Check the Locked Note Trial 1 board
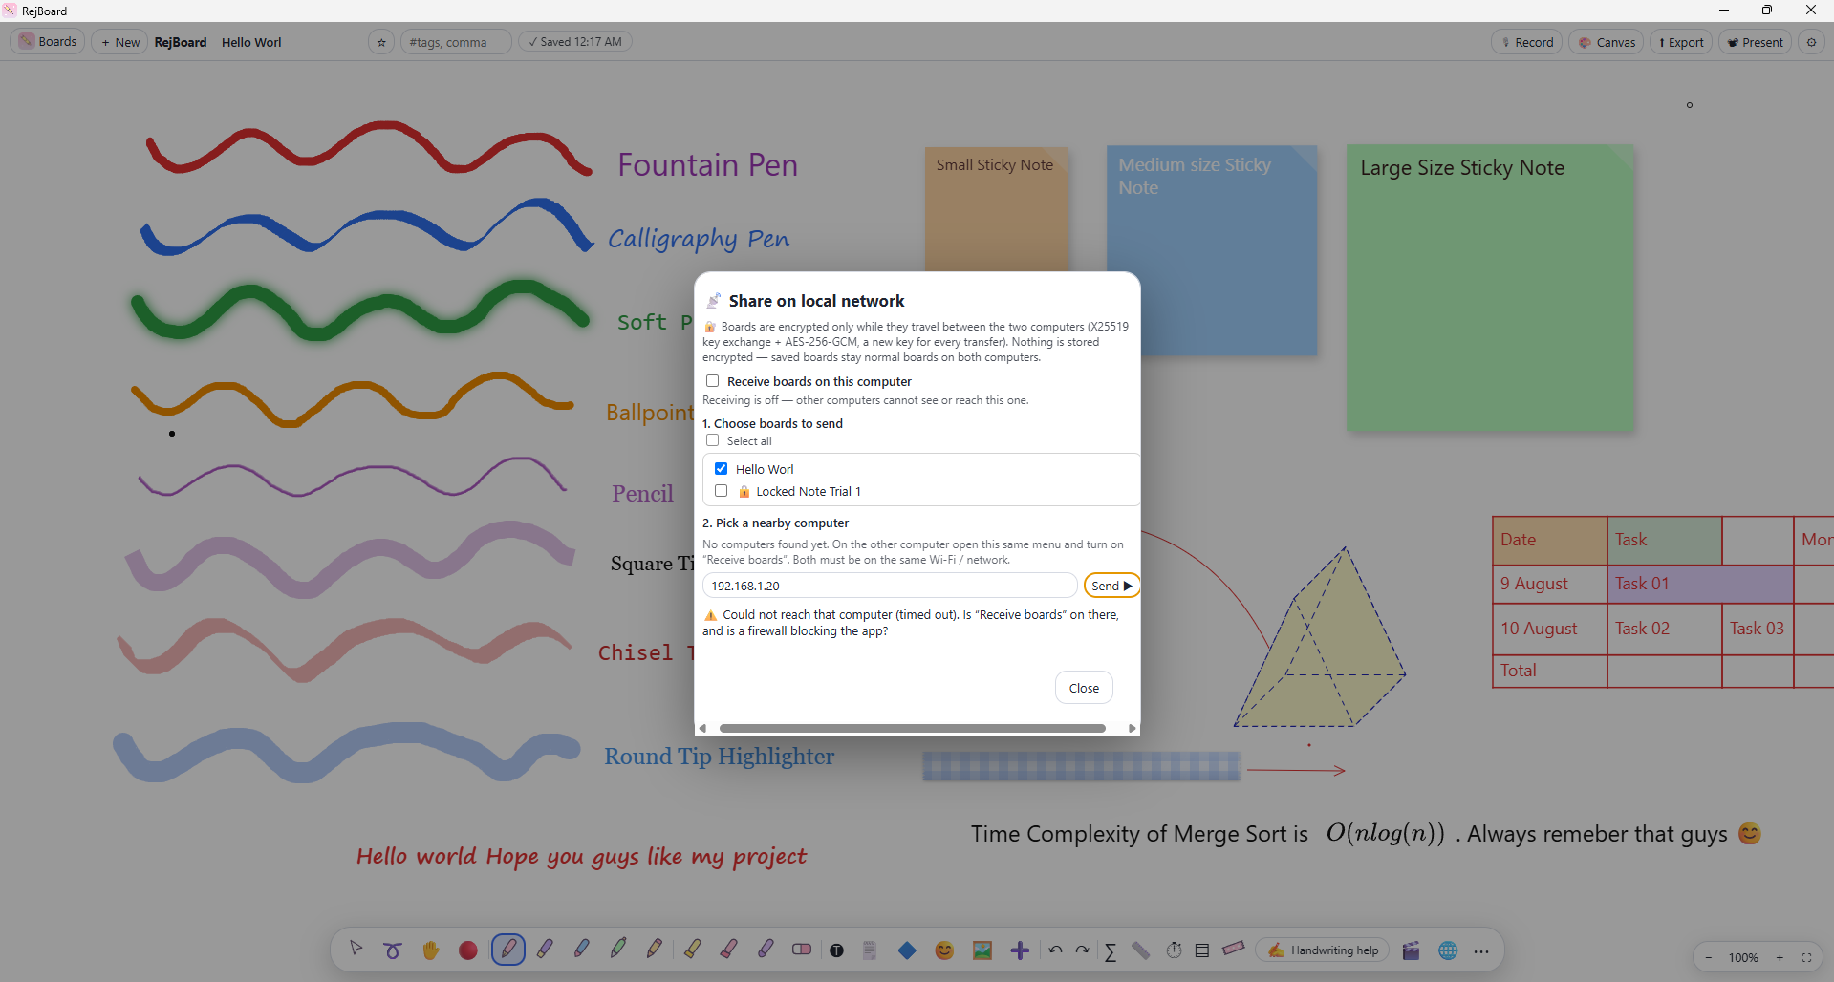This screenshot has height=982, width=1834. (x=722, y=491)
